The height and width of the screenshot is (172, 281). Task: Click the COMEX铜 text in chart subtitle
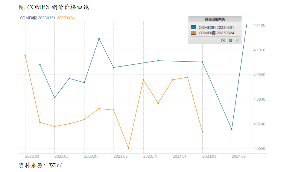pos(28,18)
